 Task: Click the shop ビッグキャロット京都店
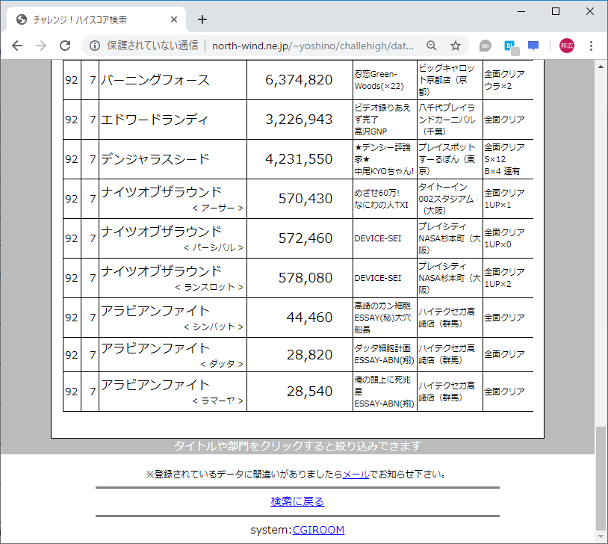[x=447, y=80]
